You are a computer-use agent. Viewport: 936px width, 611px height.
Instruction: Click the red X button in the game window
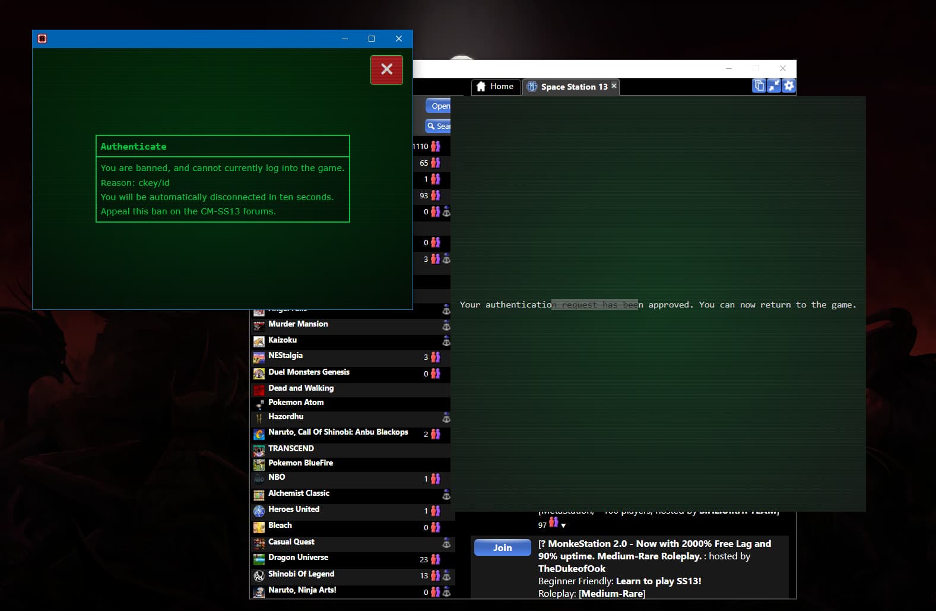click(x=386, y=69)
